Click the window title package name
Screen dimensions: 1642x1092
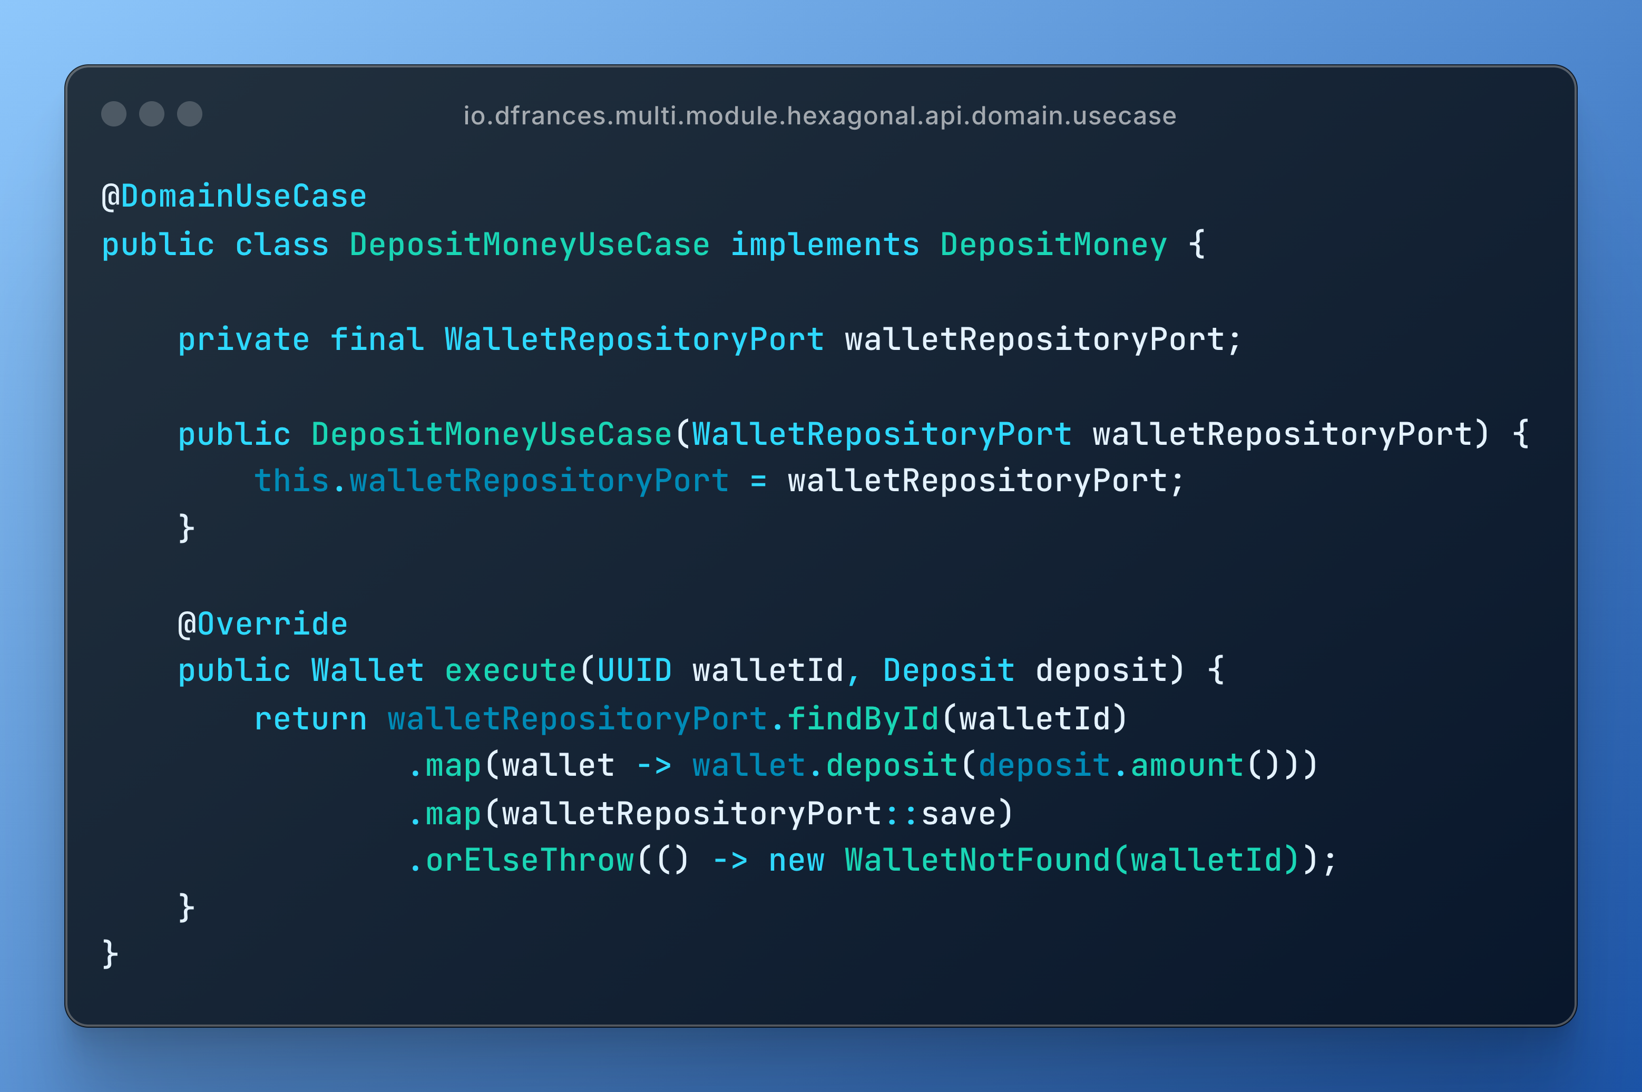[x=819, y=115]
